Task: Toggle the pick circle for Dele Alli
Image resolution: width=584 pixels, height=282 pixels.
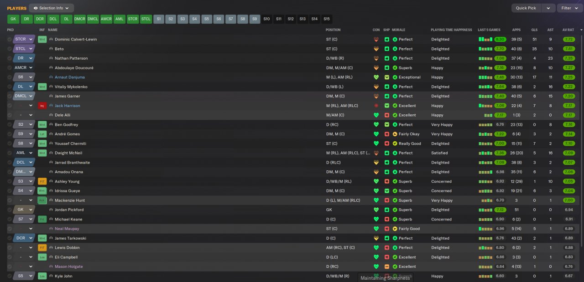Action: point(10,115)
